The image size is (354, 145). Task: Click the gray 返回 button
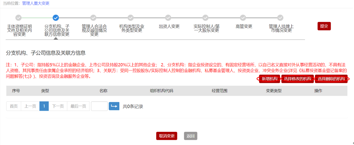click(x=191, y=136)
